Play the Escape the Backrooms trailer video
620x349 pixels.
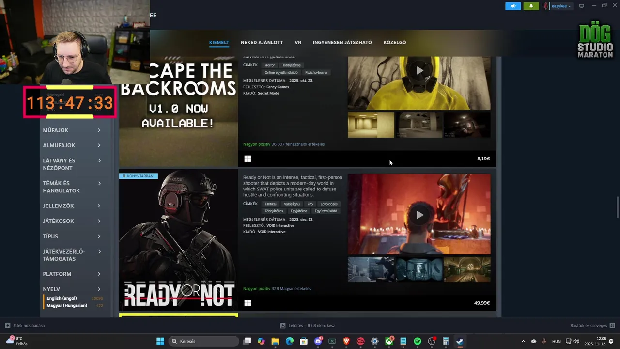tap(419, 71)
